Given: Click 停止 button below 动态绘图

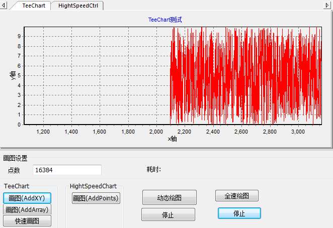Looking at the screenshot, I should coord(168,214).
